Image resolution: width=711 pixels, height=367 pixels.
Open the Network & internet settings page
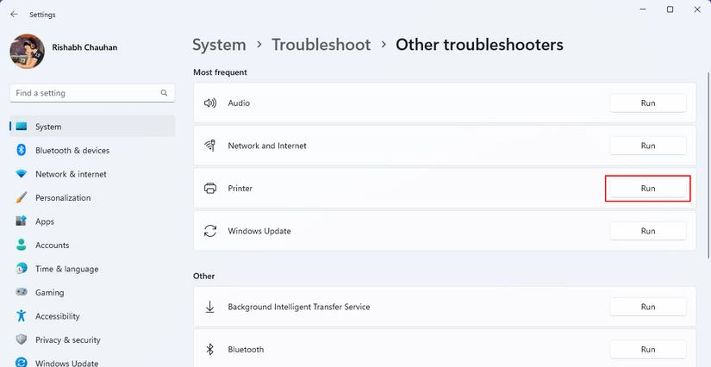point(71,174)
